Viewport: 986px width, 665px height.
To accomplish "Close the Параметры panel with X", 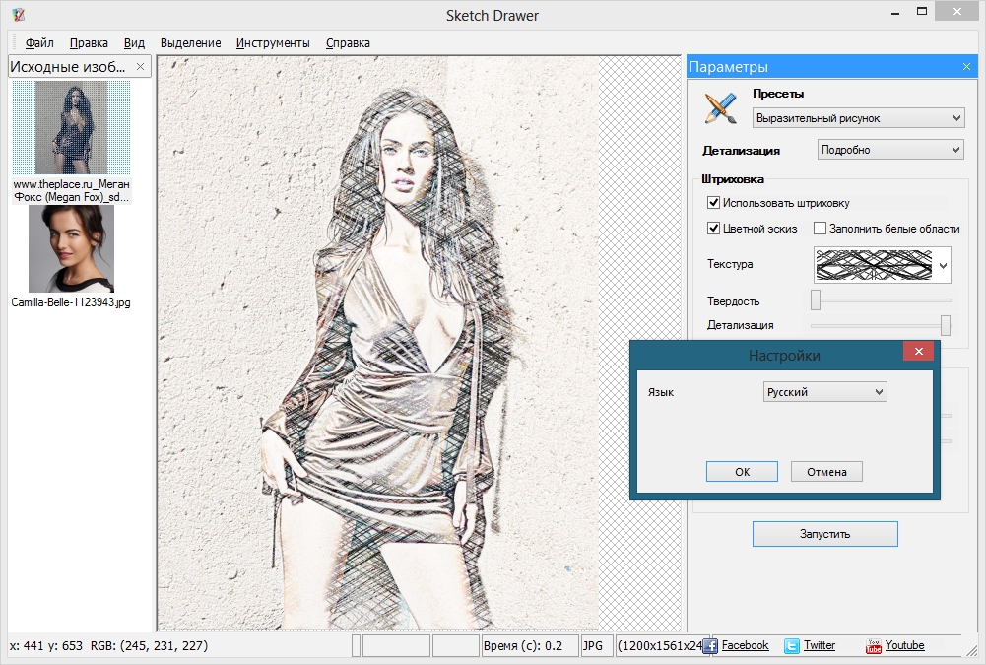I will [966, 67].
